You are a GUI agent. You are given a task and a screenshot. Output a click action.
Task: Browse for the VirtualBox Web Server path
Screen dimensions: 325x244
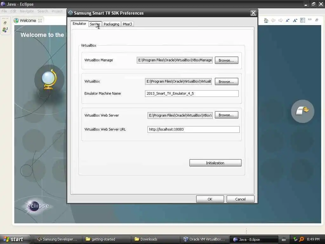click(x=226, y=115)
